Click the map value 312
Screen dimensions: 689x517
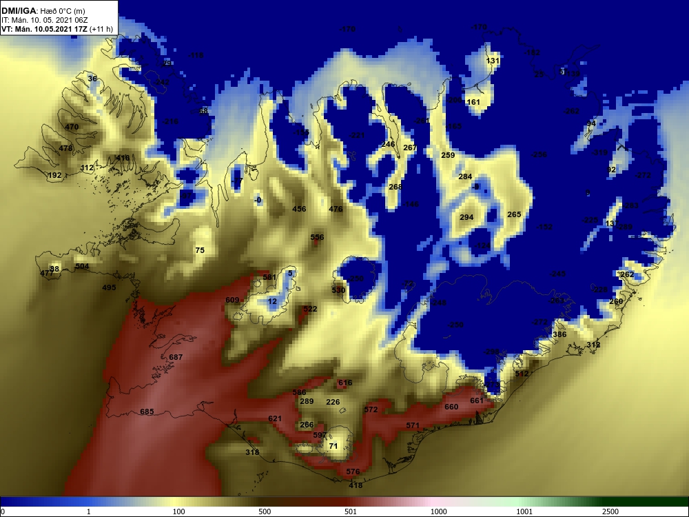coord(593,345)
